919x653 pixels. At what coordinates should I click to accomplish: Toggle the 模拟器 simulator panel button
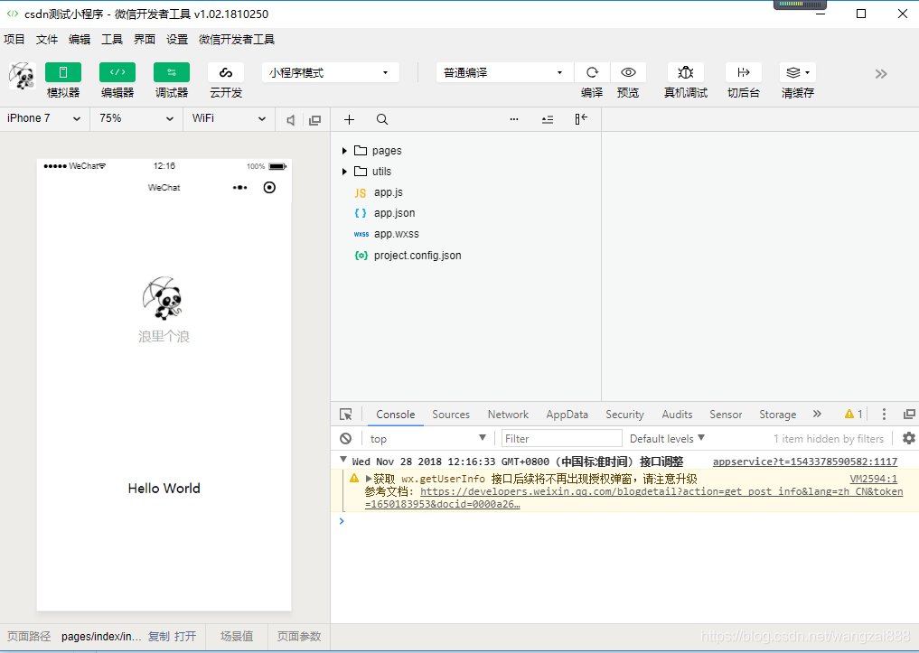62,72
